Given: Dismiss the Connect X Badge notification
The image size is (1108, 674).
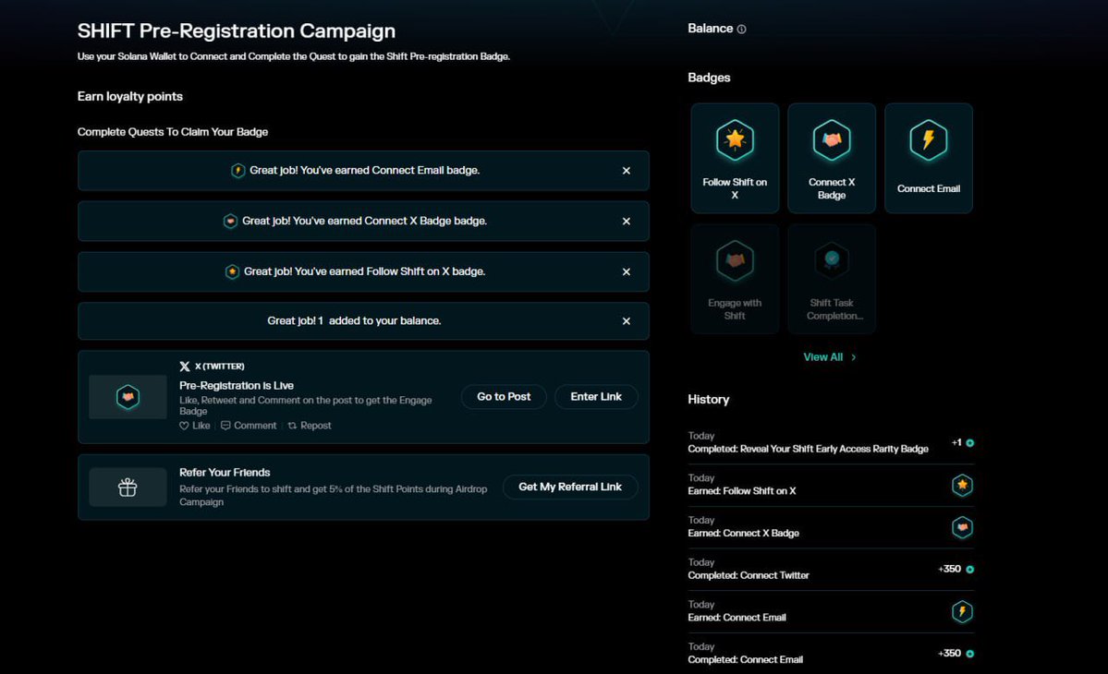Looking at the screenshot, I should [626, 221].
